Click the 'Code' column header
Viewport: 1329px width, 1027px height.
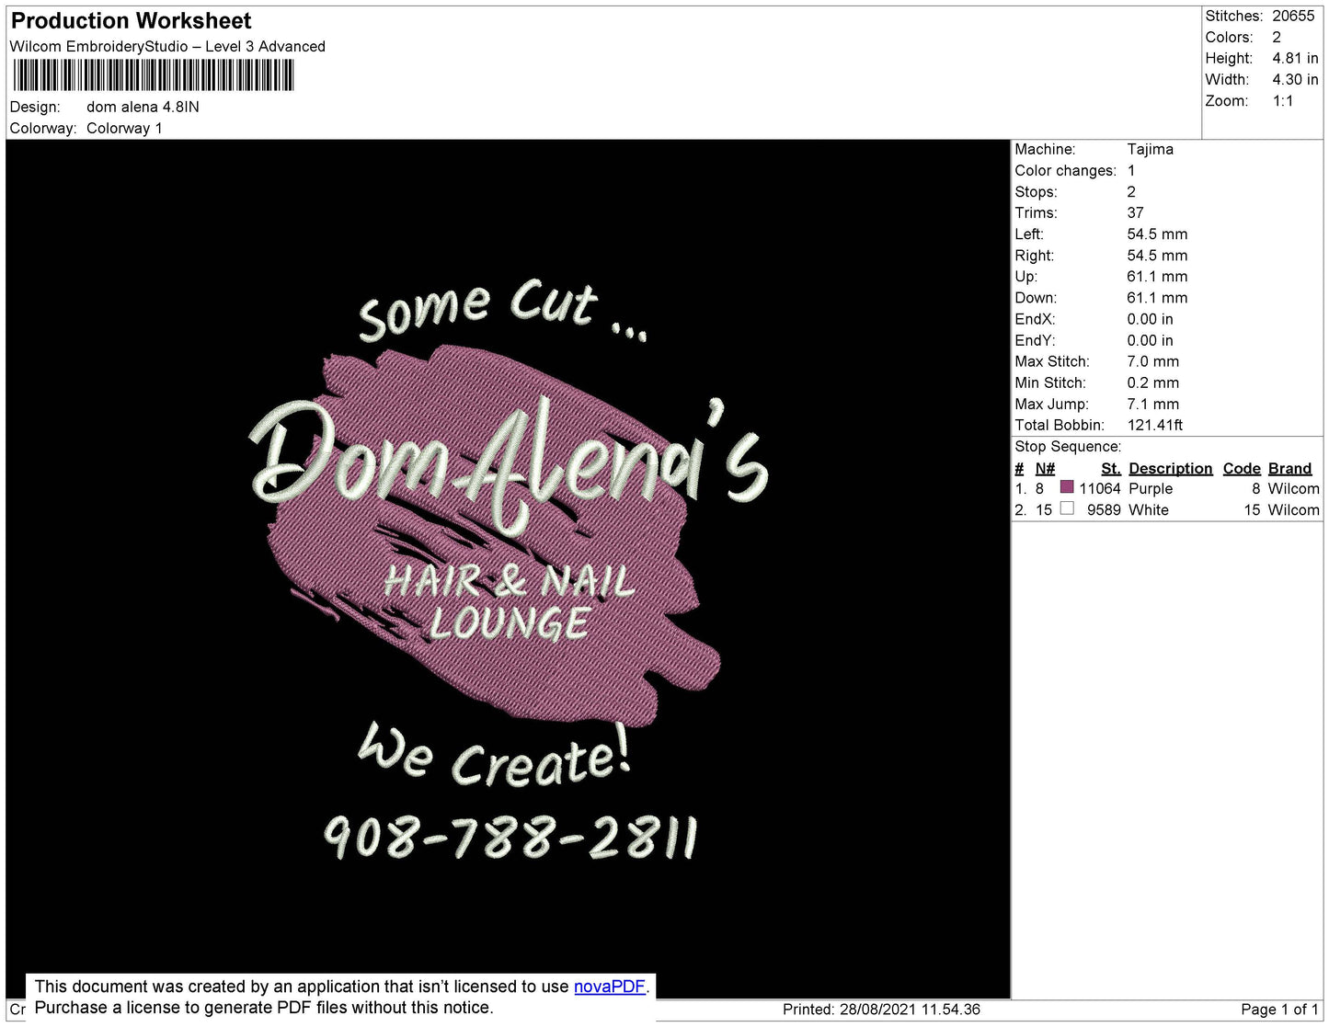1242,469
